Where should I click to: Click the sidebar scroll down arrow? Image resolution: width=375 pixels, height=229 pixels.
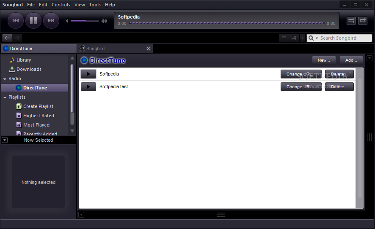point(72,131)
